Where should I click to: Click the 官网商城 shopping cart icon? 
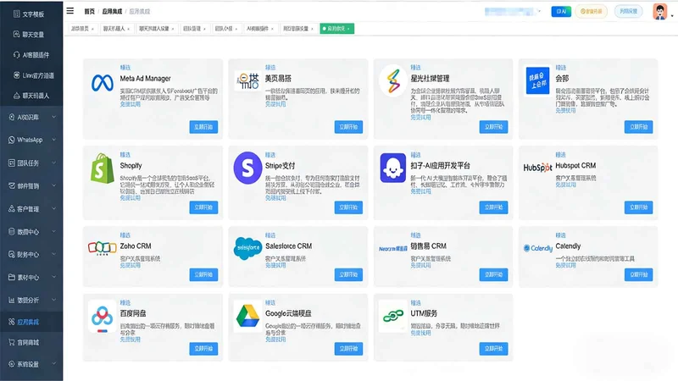[x=11, y=342]
